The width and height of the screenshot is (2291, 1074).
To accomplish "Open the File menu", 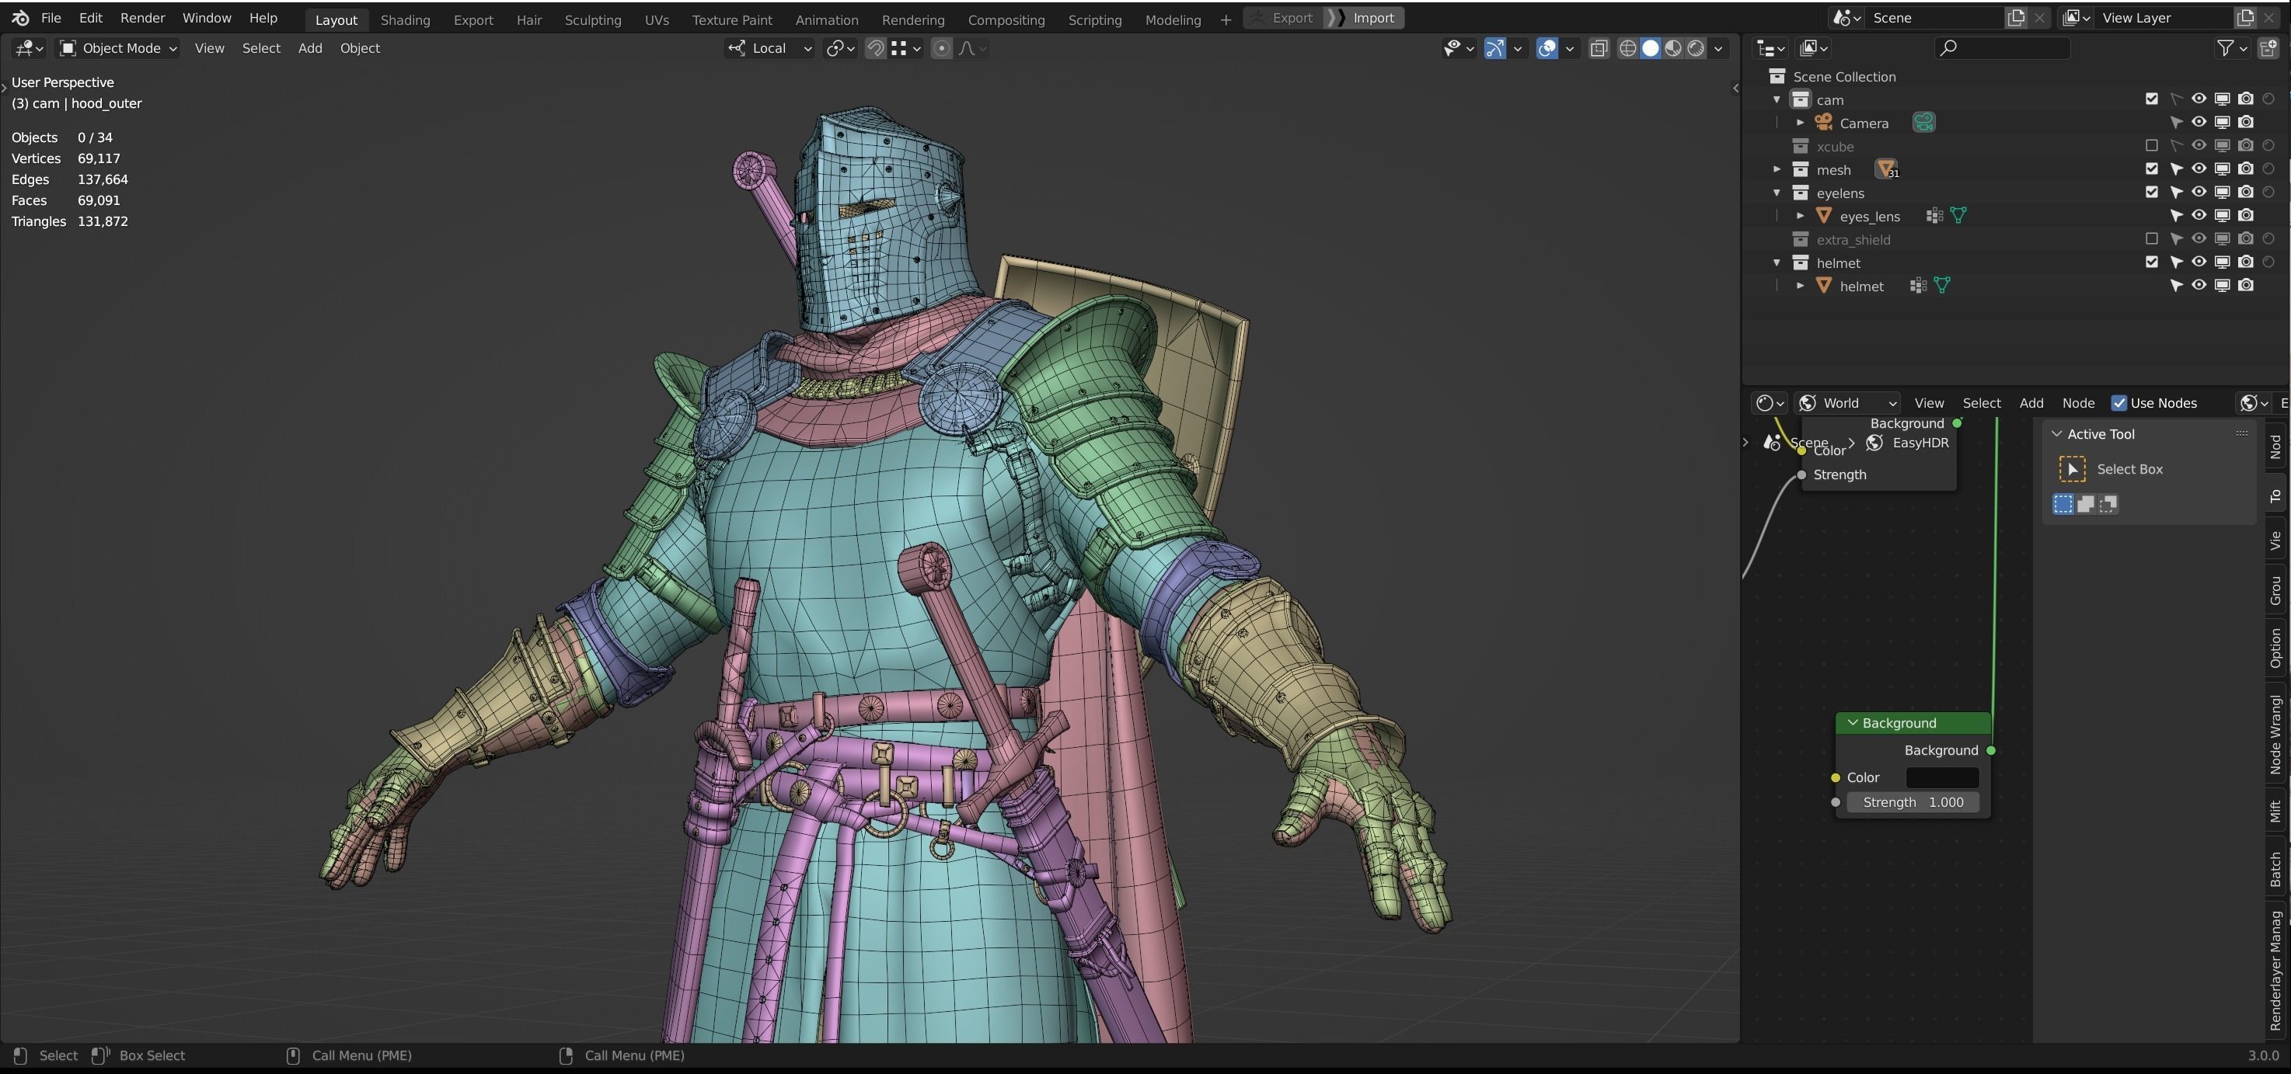I will (51, 18).
